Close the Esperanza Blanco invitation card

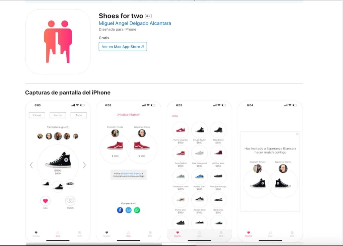297,133
